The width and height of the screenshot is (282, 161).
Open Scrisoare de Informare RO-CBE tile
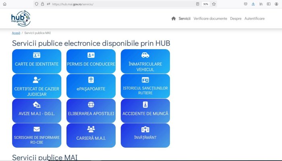pos(37,136)
